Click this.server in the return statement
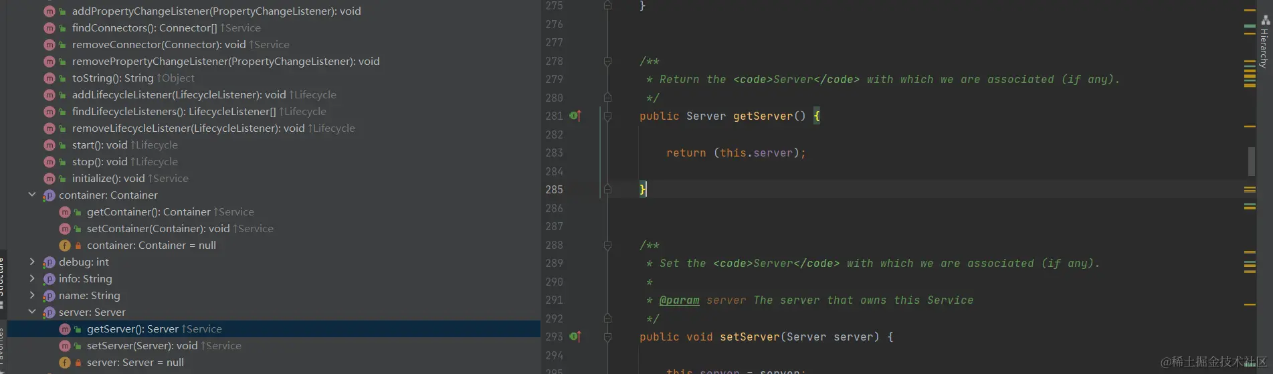The height and width of the screenshot is (374, 1273). pyautogui.click(x=756, y=153)
